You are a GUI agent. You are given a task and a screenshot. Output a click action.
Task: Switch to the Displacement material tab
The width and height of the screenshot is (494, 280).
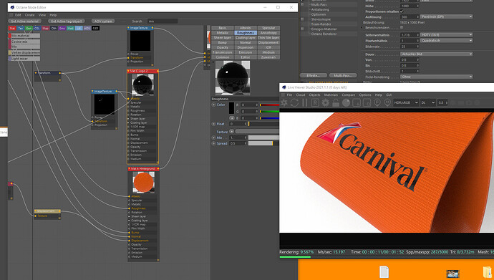click(268, 42)
